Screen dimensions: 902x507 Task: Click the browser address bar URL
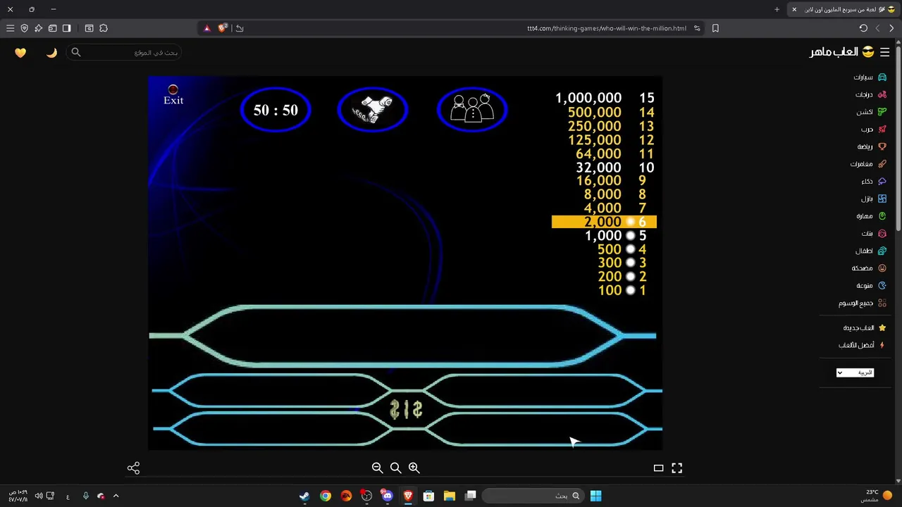tap(606, 28)
